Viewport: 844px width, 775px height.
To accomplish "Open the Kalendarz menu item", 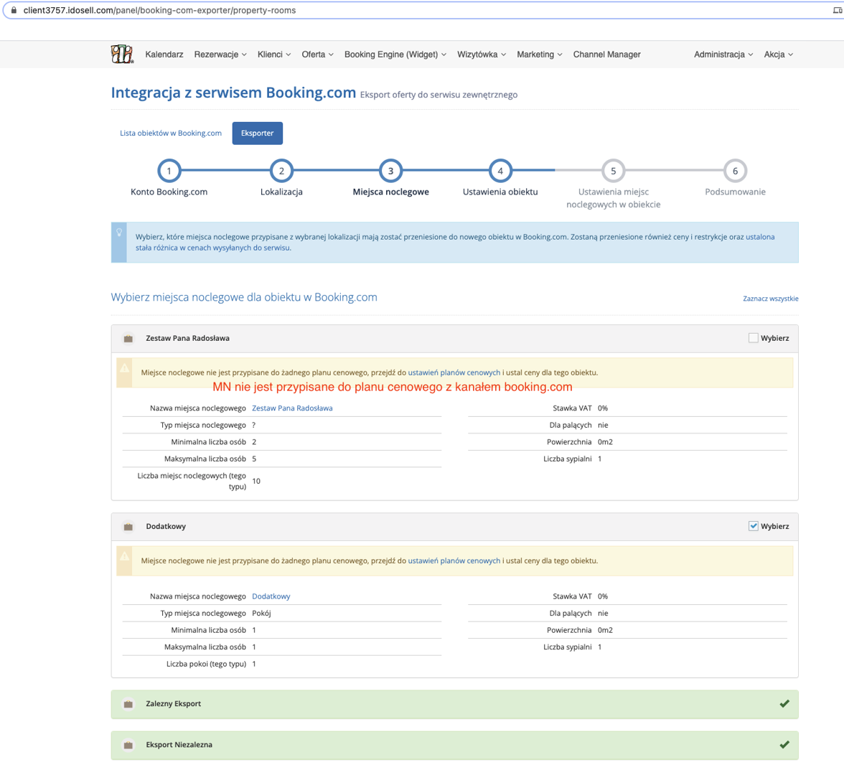I will pyautogui.click(x=164, y=55).
